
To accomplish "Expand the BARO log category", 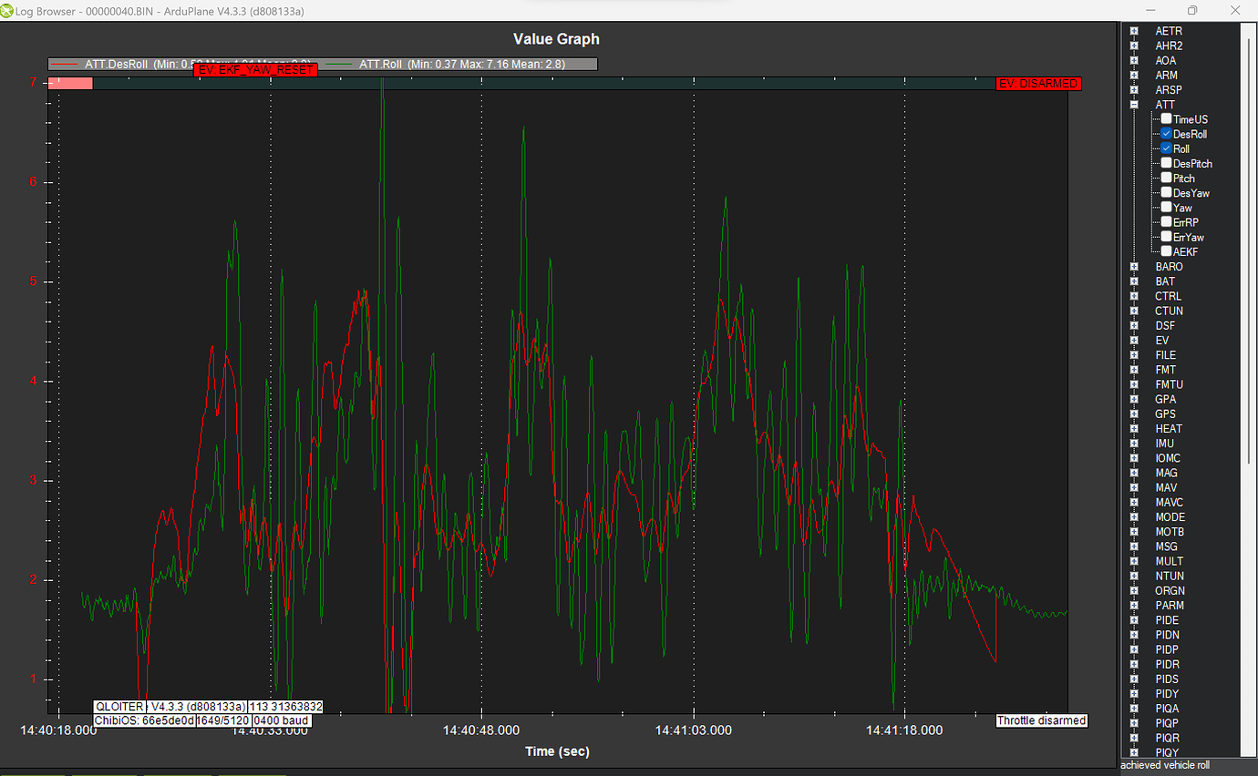I will pyautogui.click(x=1133, y=266).
